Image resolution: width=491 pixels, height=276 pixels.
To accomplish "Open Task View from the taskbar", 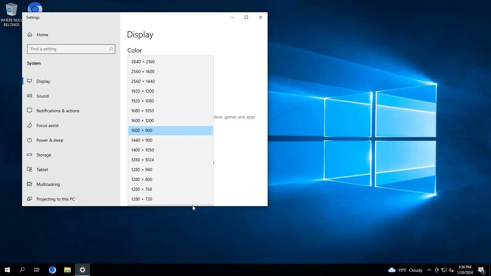I will click(x=37, y=270).
